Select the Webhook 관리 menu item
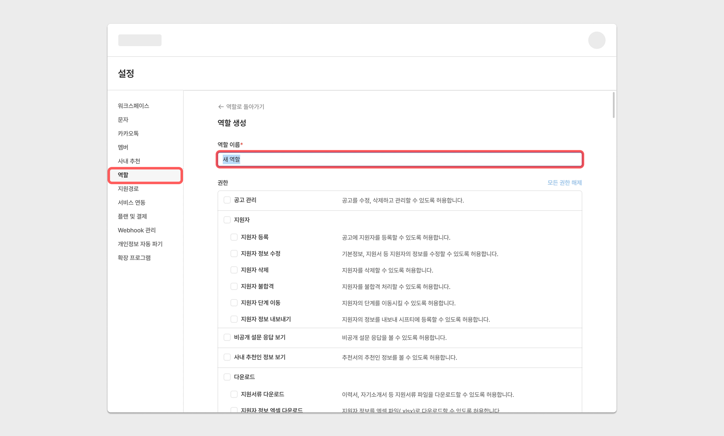This screenshot has height=436, width=724. pos(137,230)
